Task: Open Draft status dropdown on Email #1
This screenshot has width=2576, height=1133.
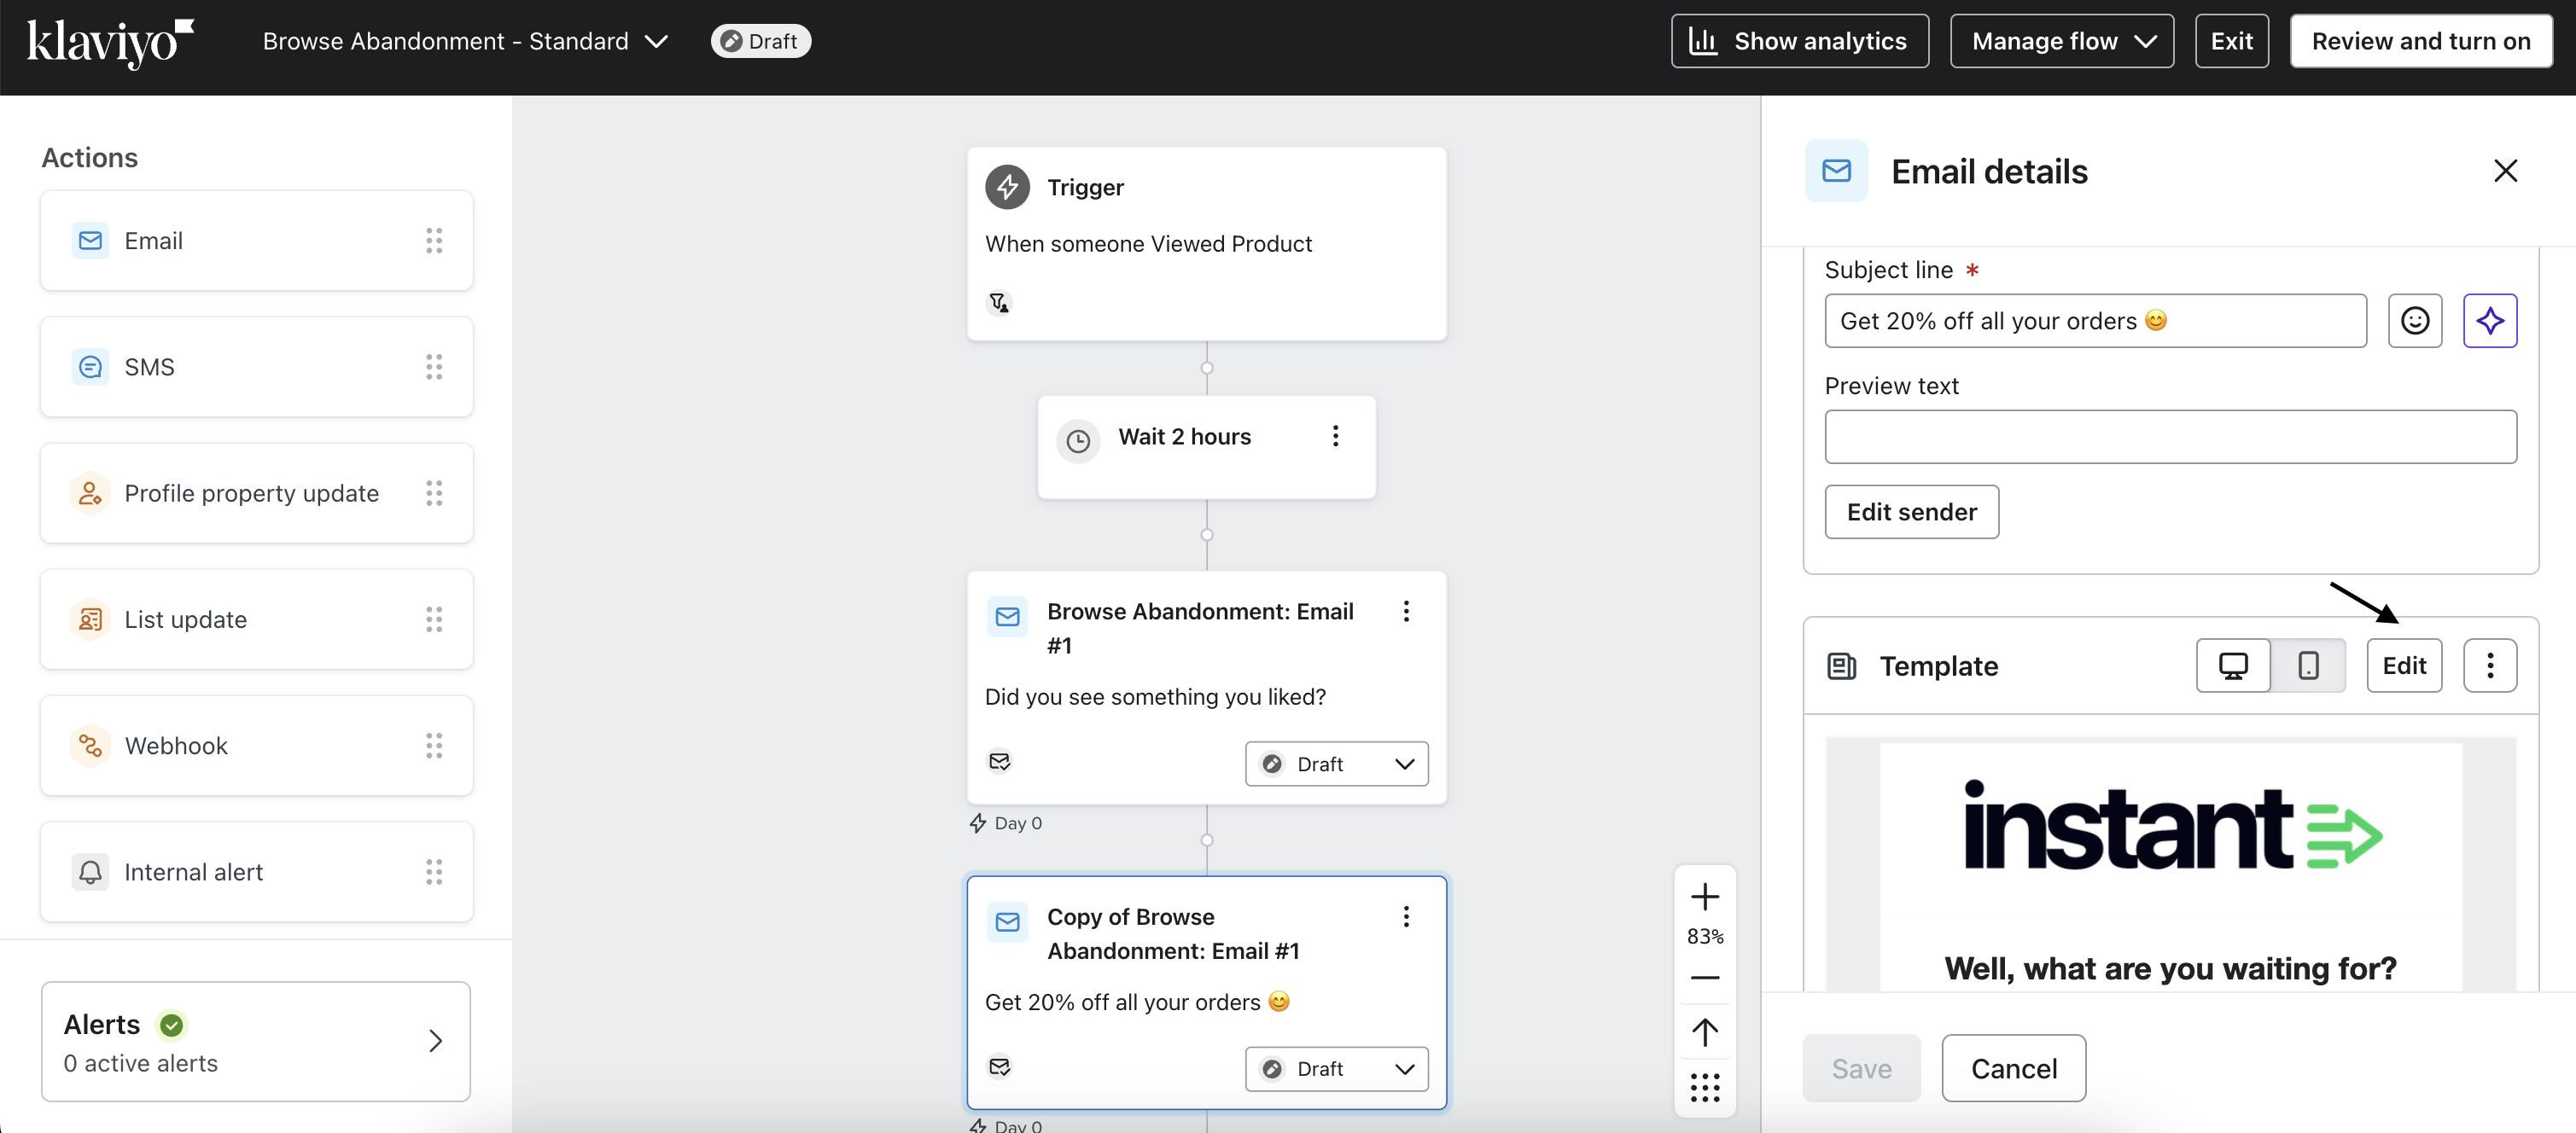Action: pyautogui.click(x=1336, y=764)
